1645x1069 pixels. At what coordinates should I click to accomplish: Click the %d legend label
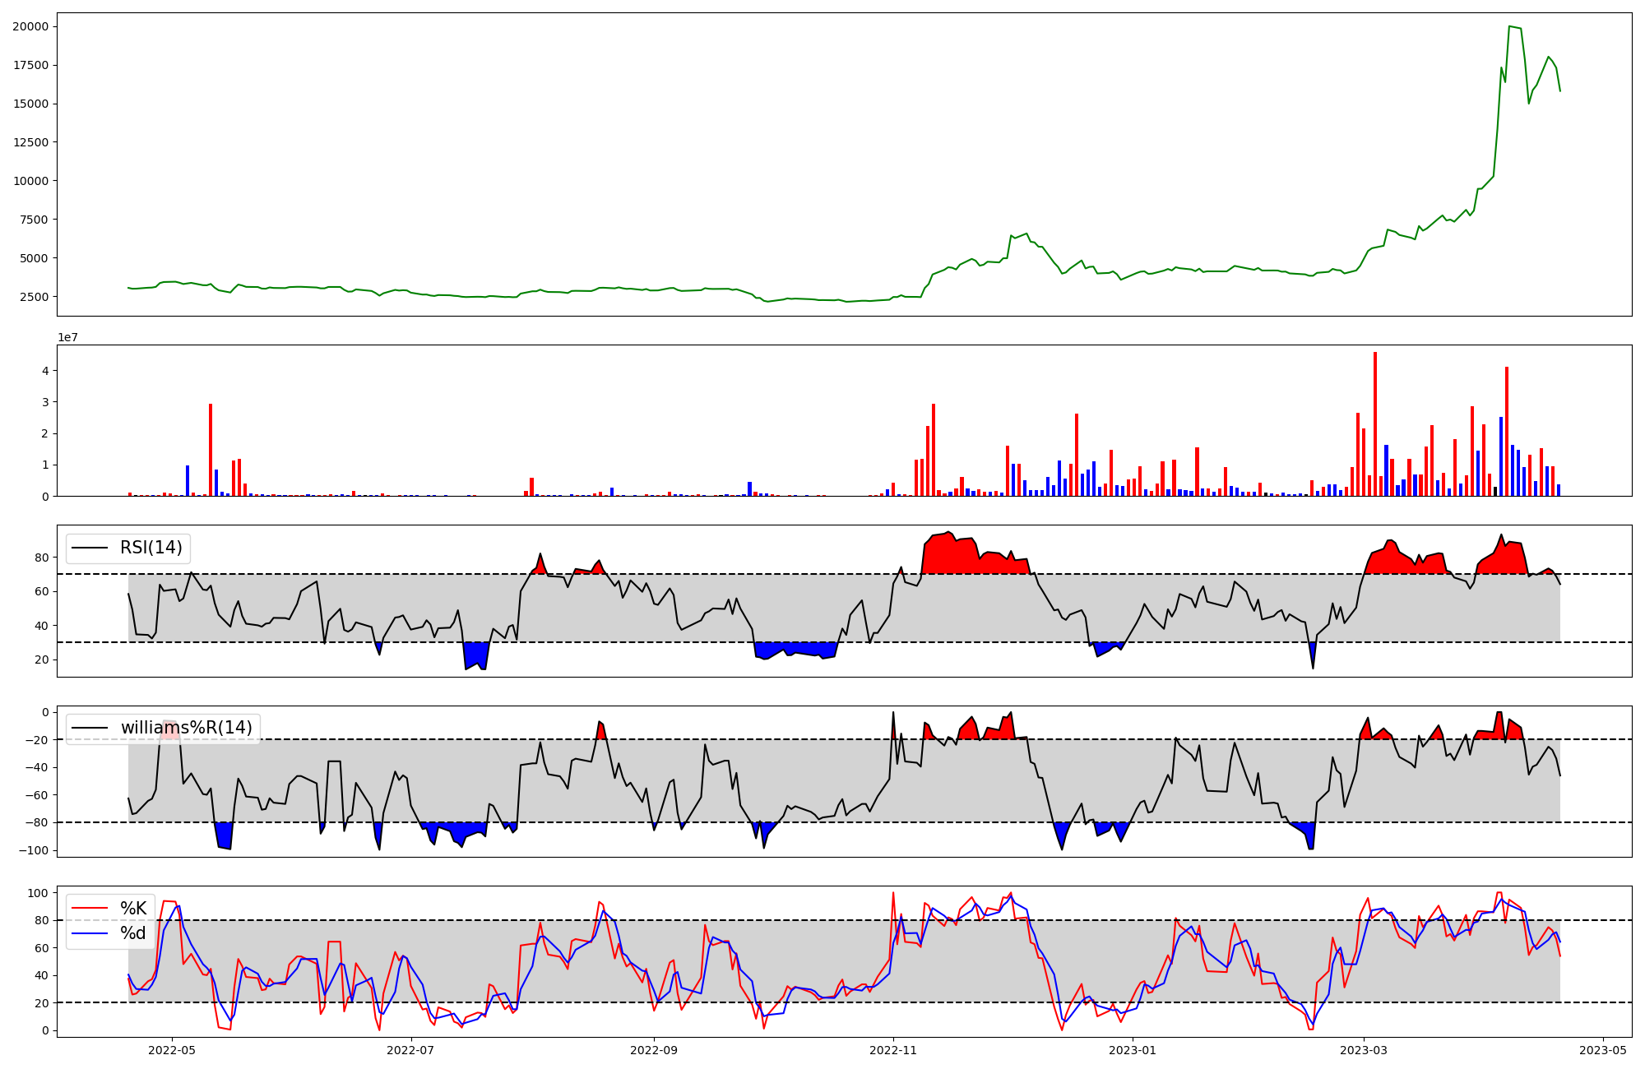point(133,933)
